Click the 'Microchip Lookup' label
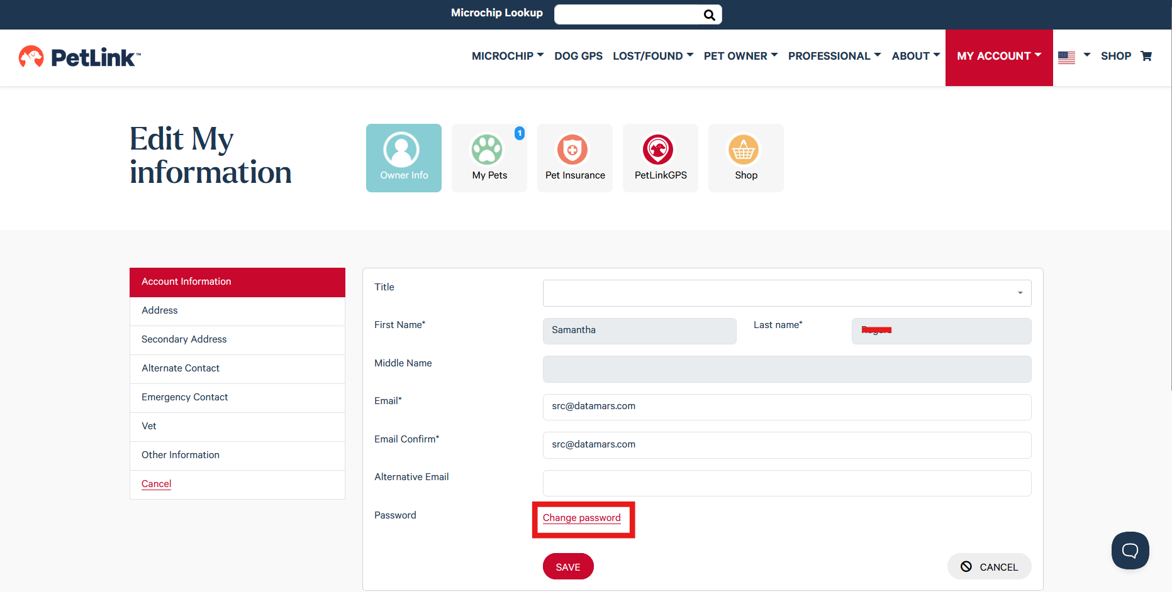 [497, 13]
